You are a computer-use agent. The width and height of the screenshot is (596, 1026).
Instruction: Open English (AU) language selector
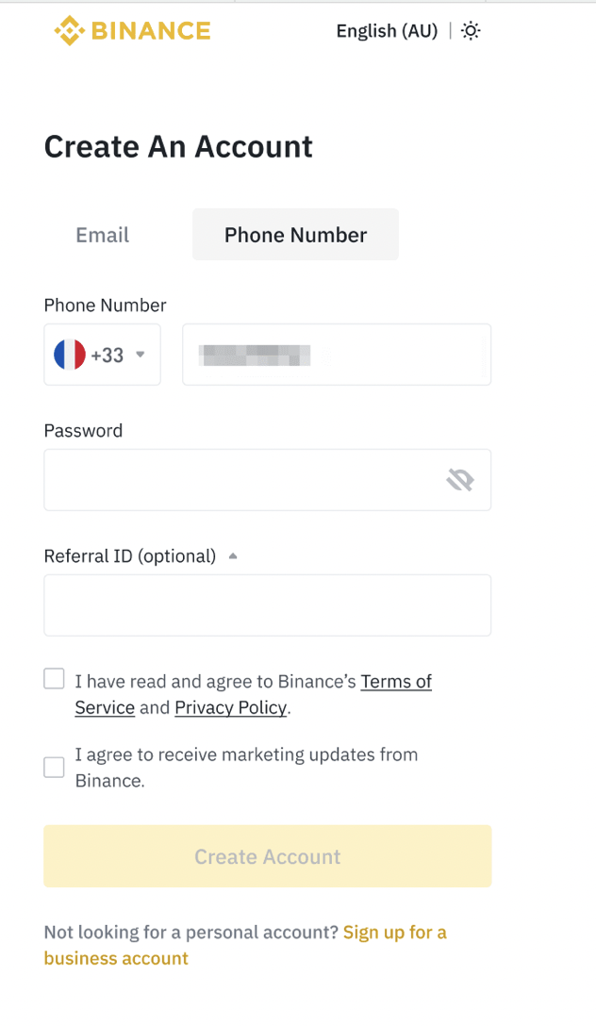click(387, 31)
